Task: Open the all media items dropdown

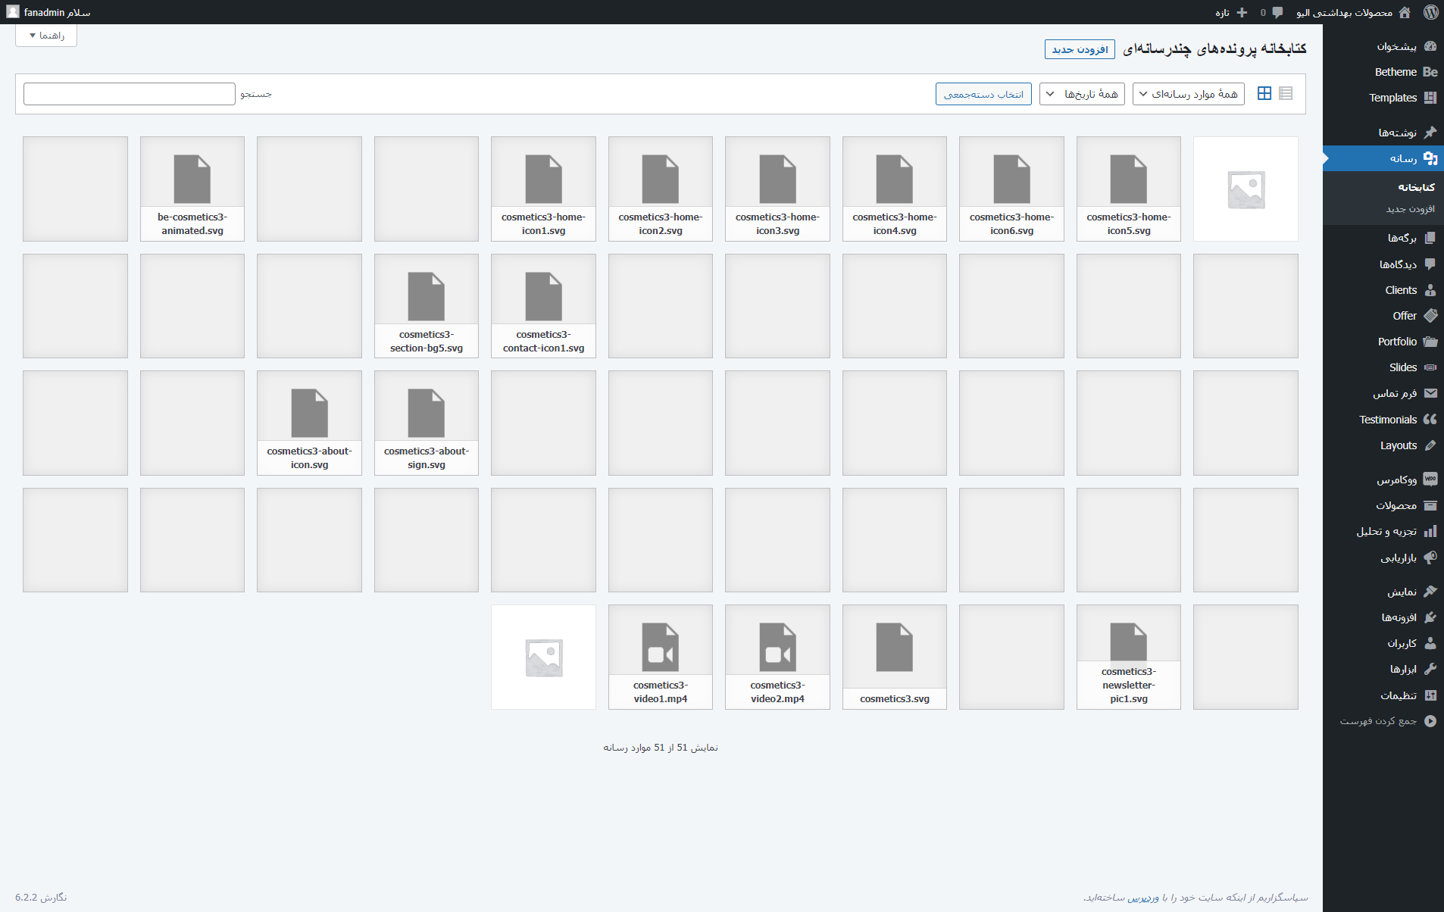Action: 1189,94
